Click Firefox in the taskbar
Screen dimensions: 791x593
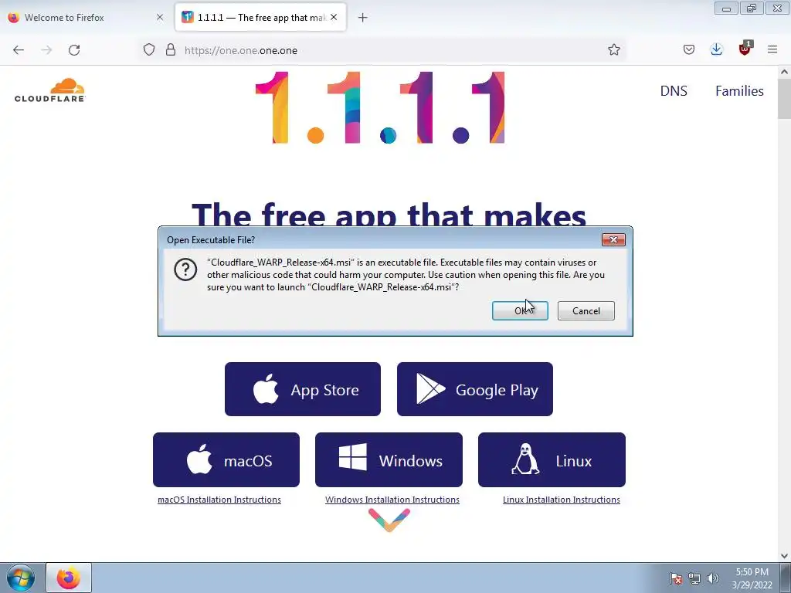point(69,578)
